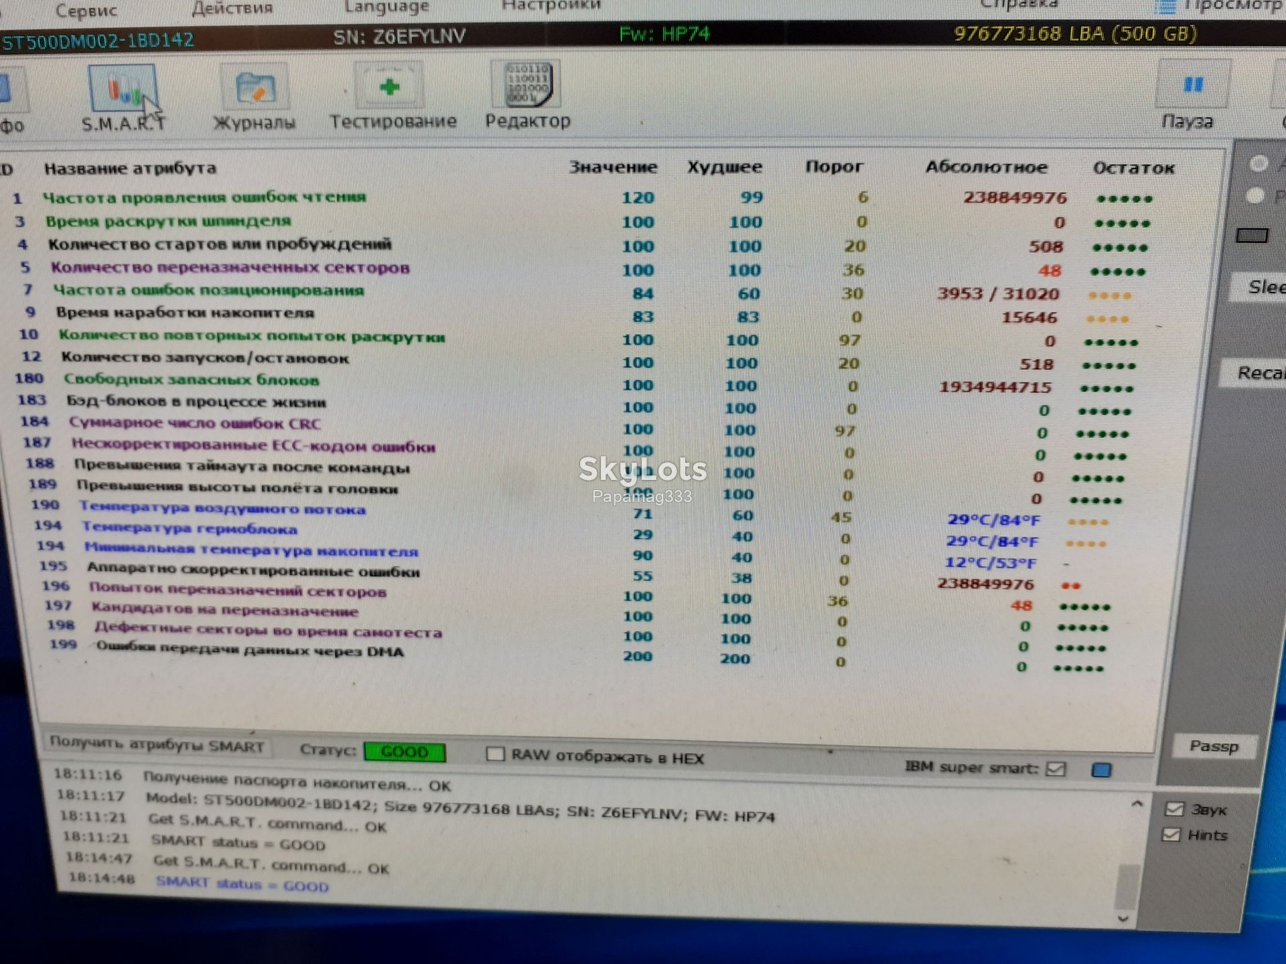Toggle the Hints checkbox

1171,835
